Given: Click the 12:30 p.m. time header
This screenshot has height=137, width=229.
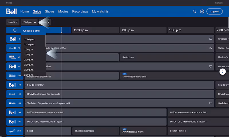Looking at the screenshot, I should 96,30.
